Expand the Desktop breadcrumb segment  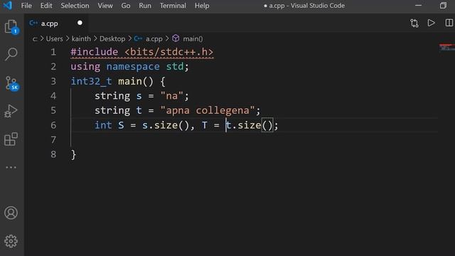112,39
